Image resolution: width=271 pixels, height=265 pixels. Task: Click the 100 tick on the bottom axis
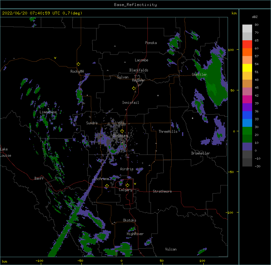tap(202, 261)
